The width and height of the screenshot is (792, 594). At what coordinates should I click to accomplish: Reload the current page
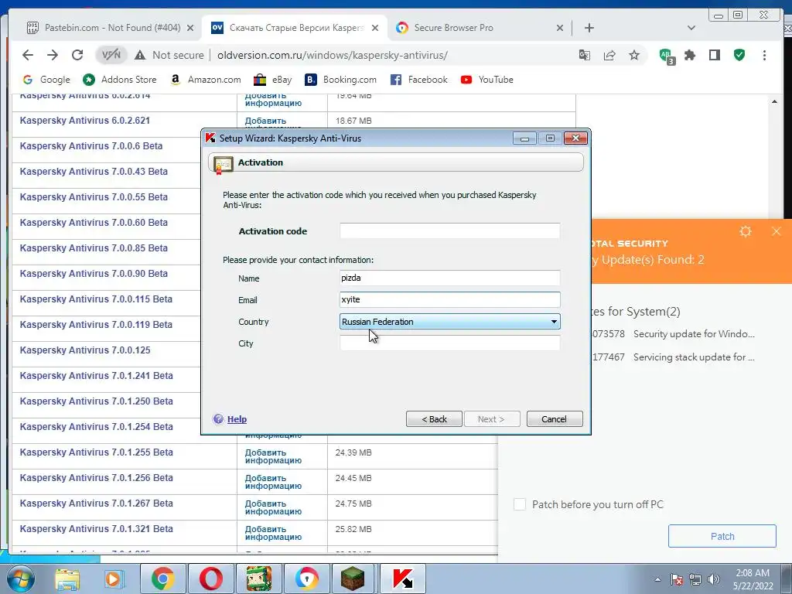pos(77,55)
